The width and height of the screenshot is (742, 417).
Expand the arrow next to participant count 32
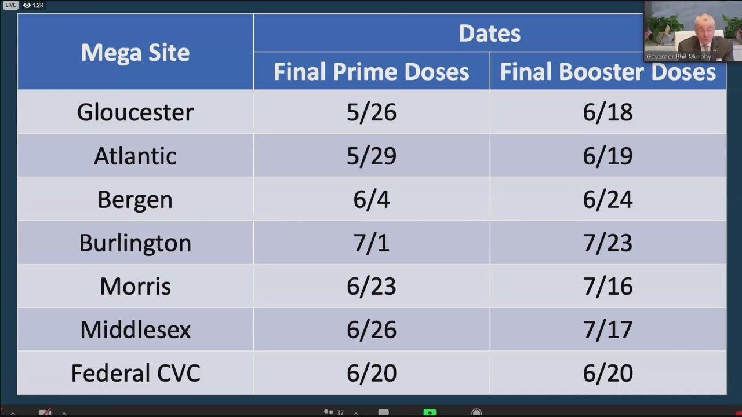[357, 414]
